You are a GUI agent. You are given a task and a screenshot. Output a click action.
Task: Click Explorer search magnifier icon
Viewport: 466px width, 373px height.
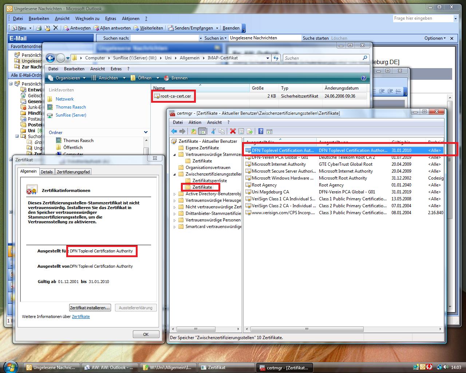[x=365, y=58]
